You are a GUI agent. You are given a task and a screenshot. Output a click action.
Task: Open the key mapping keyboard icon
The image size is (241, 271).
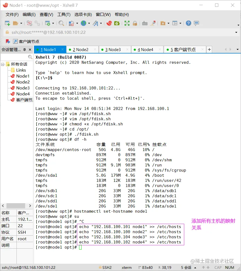145,23
